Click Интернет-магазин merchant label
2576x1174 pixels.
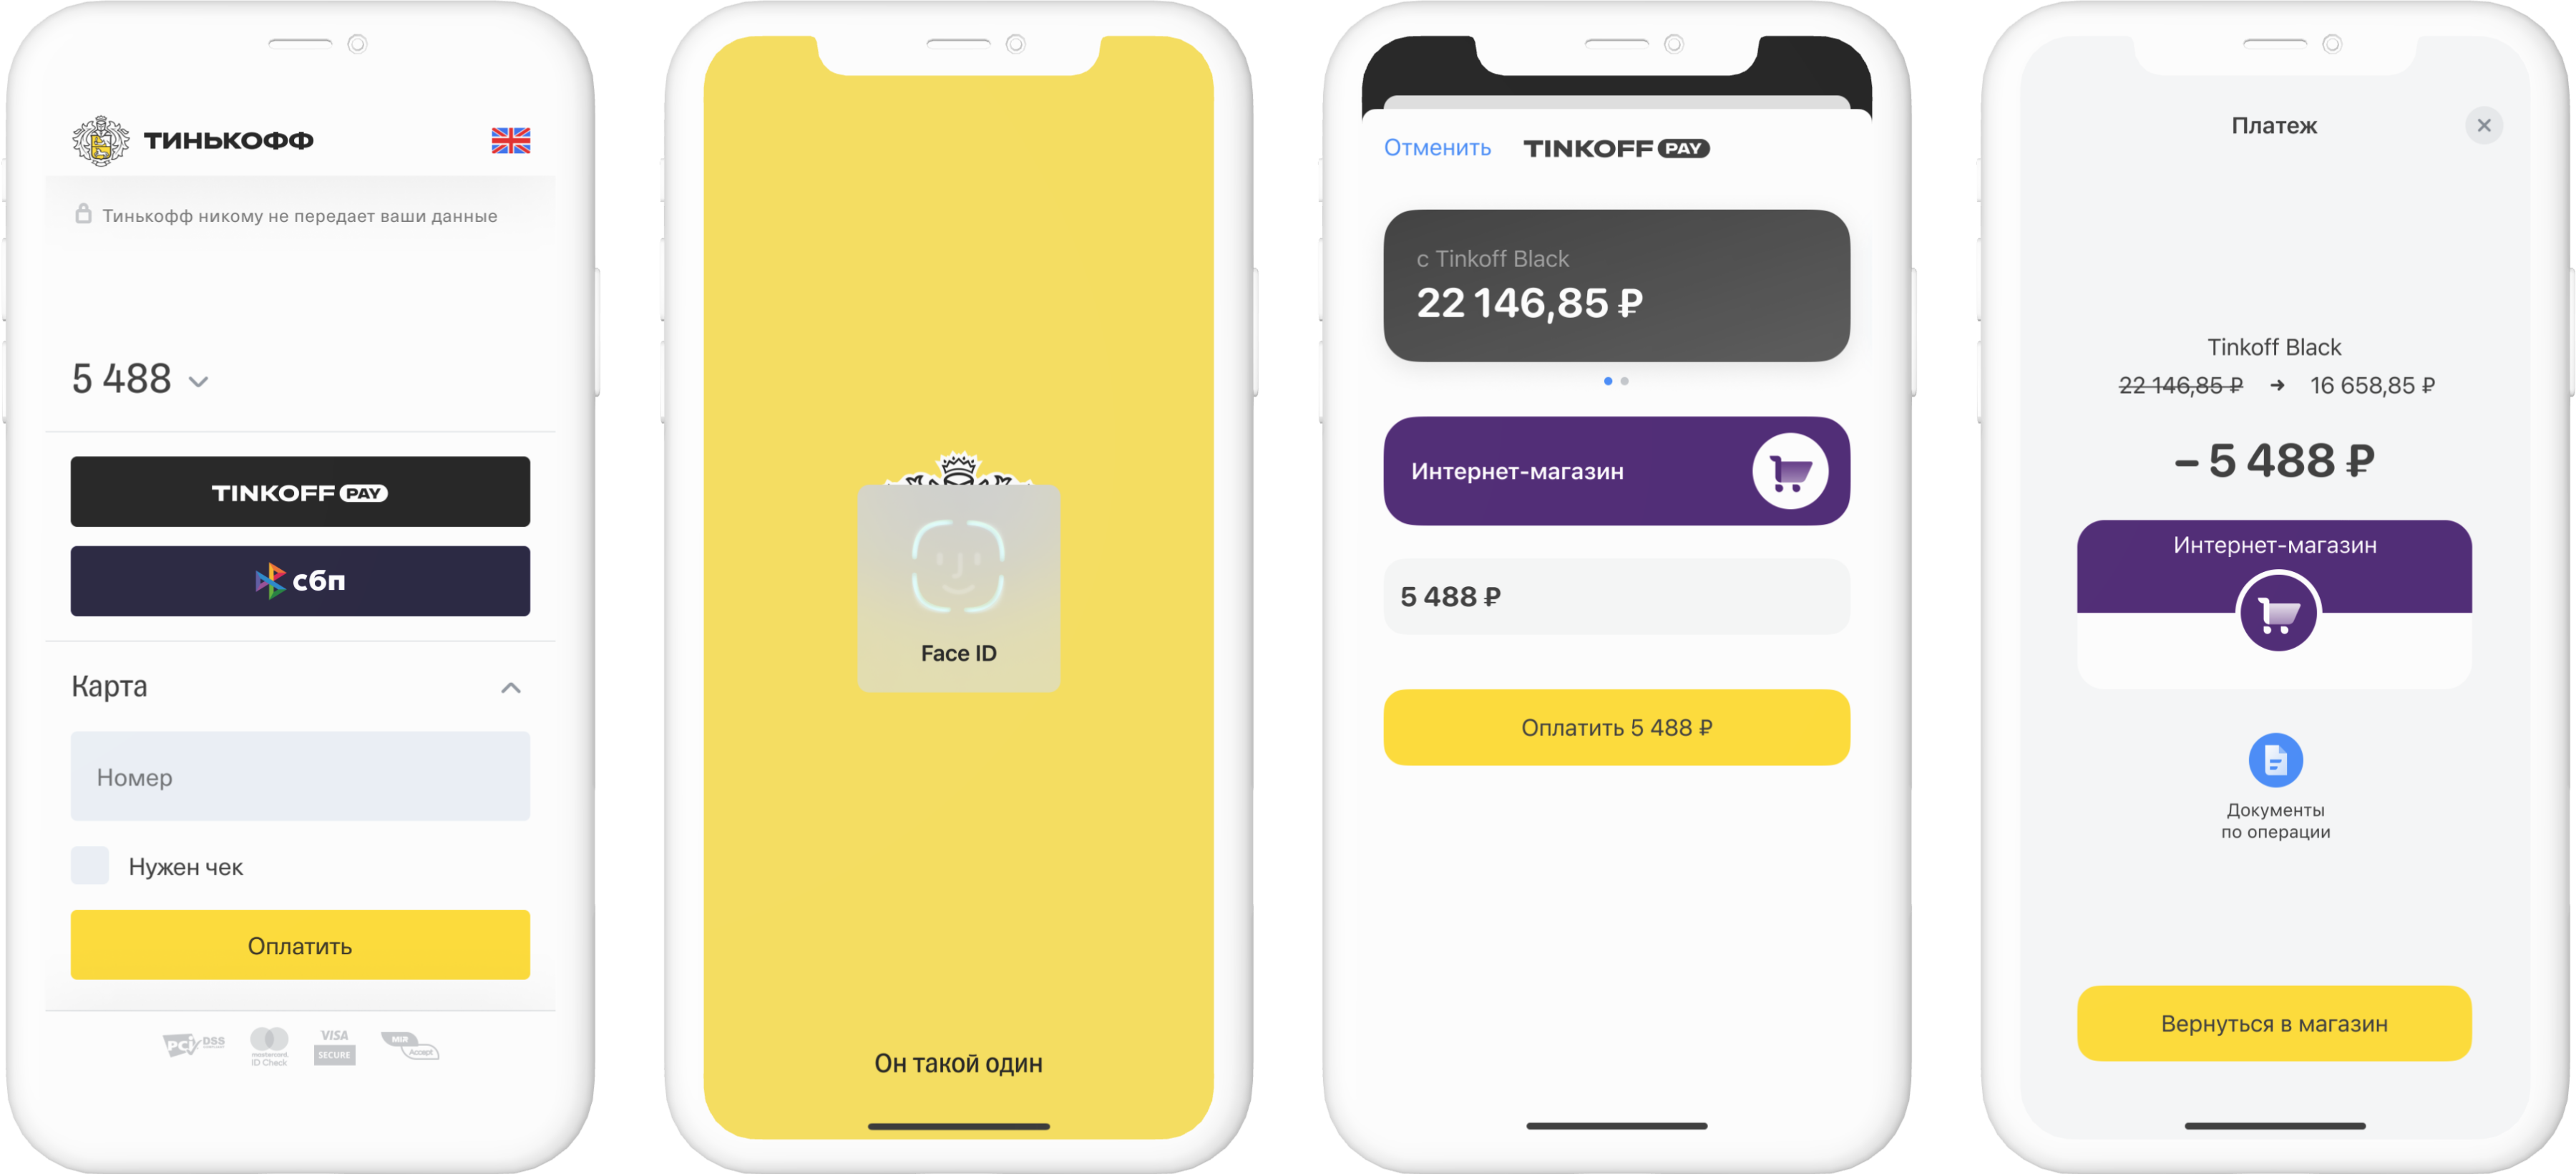point(1516,472)
